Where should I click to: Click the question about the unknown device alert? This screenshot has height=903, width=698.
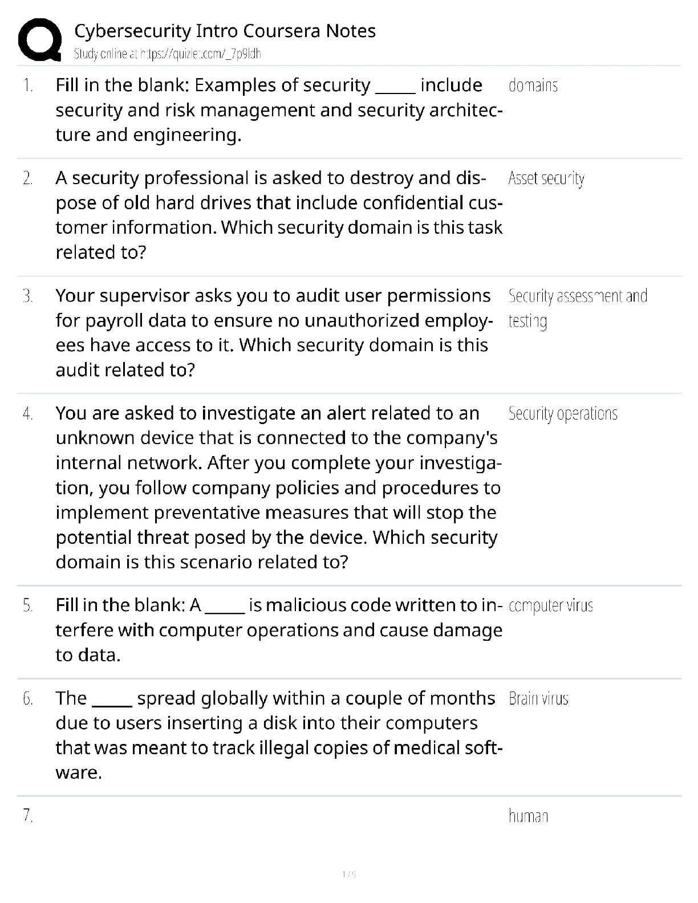tap(278, 487)
